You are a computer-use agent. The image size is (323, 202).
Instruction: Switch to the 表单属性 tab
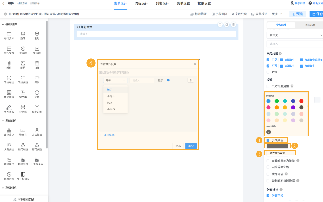tap(310, 25)
